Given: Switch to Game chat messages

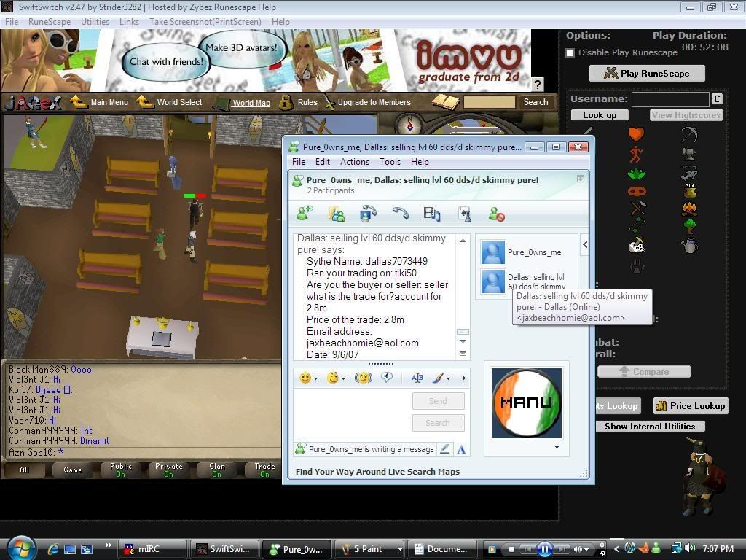Looking at the screenshot, I should click(73, 470).
